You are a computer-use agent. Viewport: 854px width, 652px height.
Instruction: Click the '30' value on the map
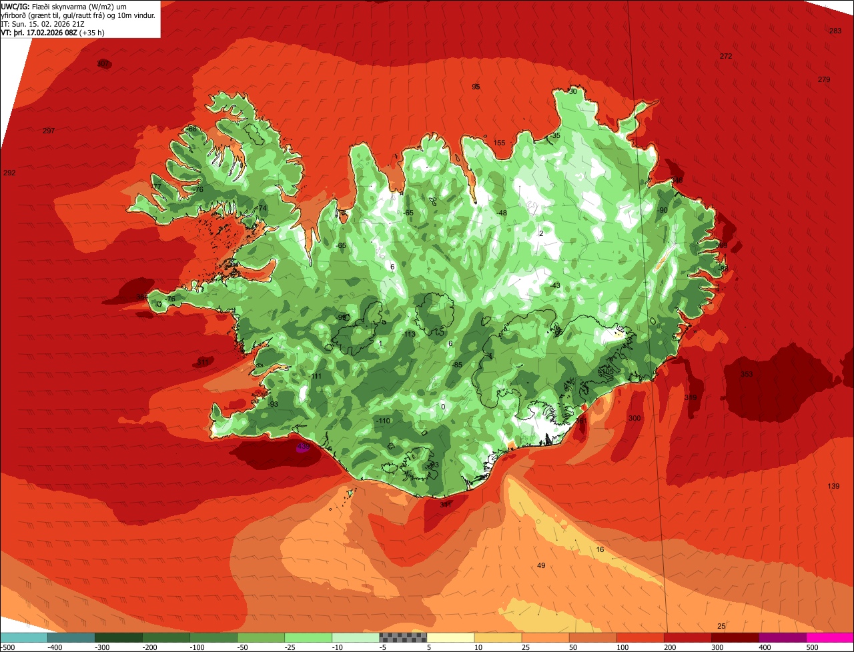[x=572, y=91]
